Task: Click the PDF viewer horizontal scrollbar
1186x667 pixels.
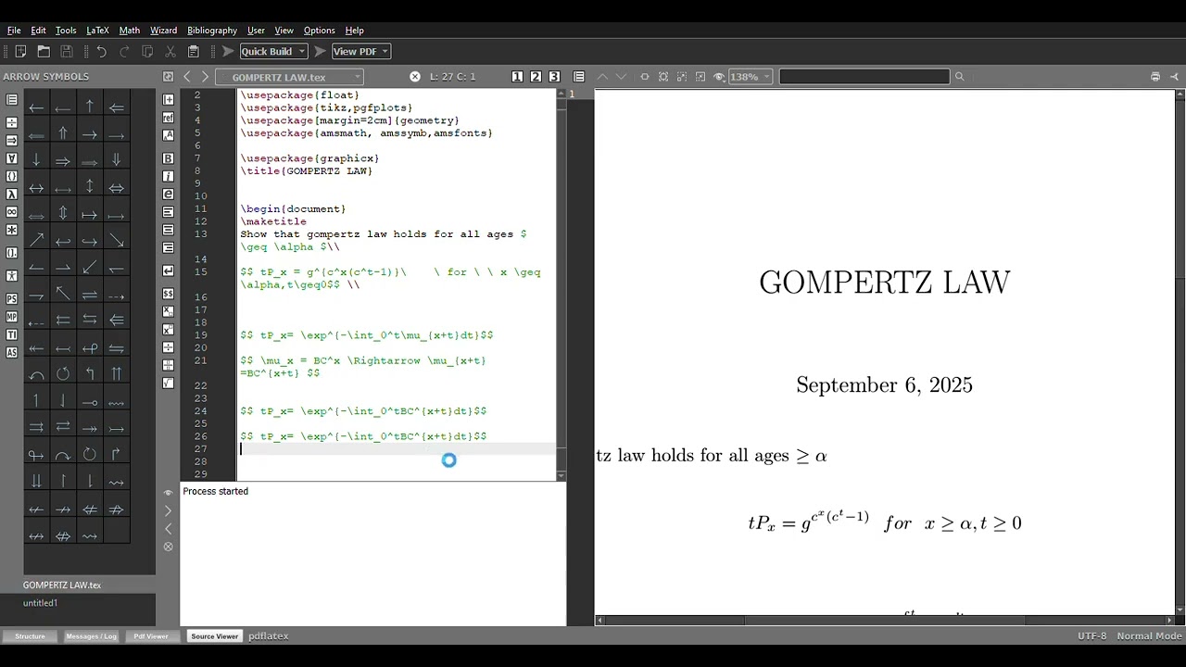Action: 885,620
